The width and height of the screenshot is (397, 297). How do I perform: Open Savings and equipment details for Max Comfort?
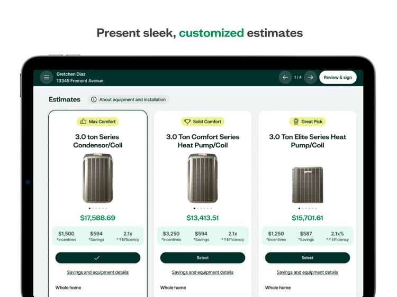[97, 272]
